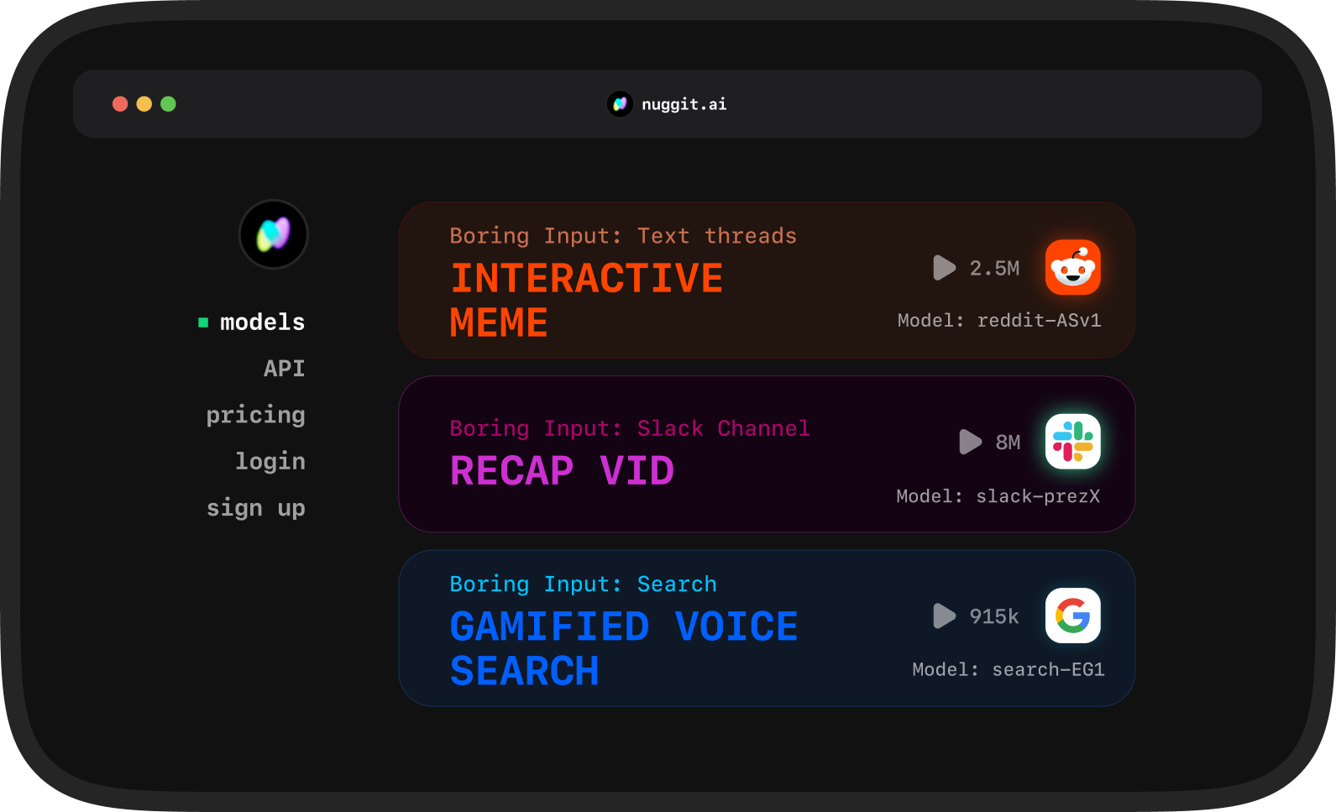Open the API page
Screen dimensions: 1336x812
[x=284, y=369]
